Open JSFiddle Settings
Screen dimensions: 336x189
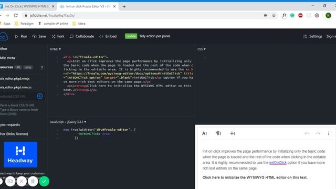[313, 36]
